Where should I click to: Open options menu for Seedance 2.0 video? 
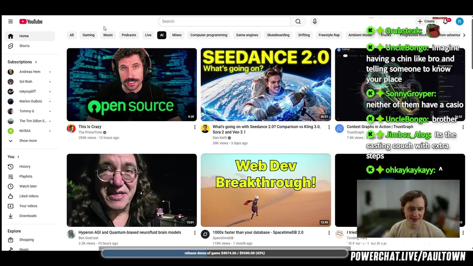click(x=329, y=127)
